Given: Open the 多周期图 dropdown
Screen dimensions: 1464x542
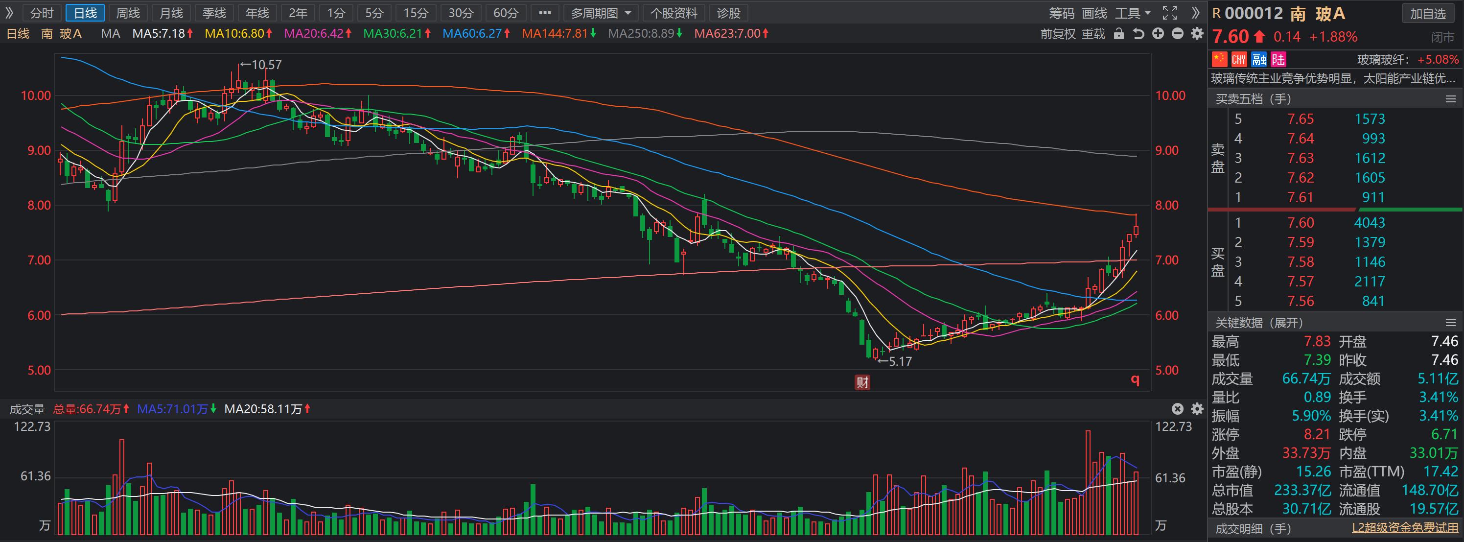Looking at the screenshot, I should [x=601, y=13].
